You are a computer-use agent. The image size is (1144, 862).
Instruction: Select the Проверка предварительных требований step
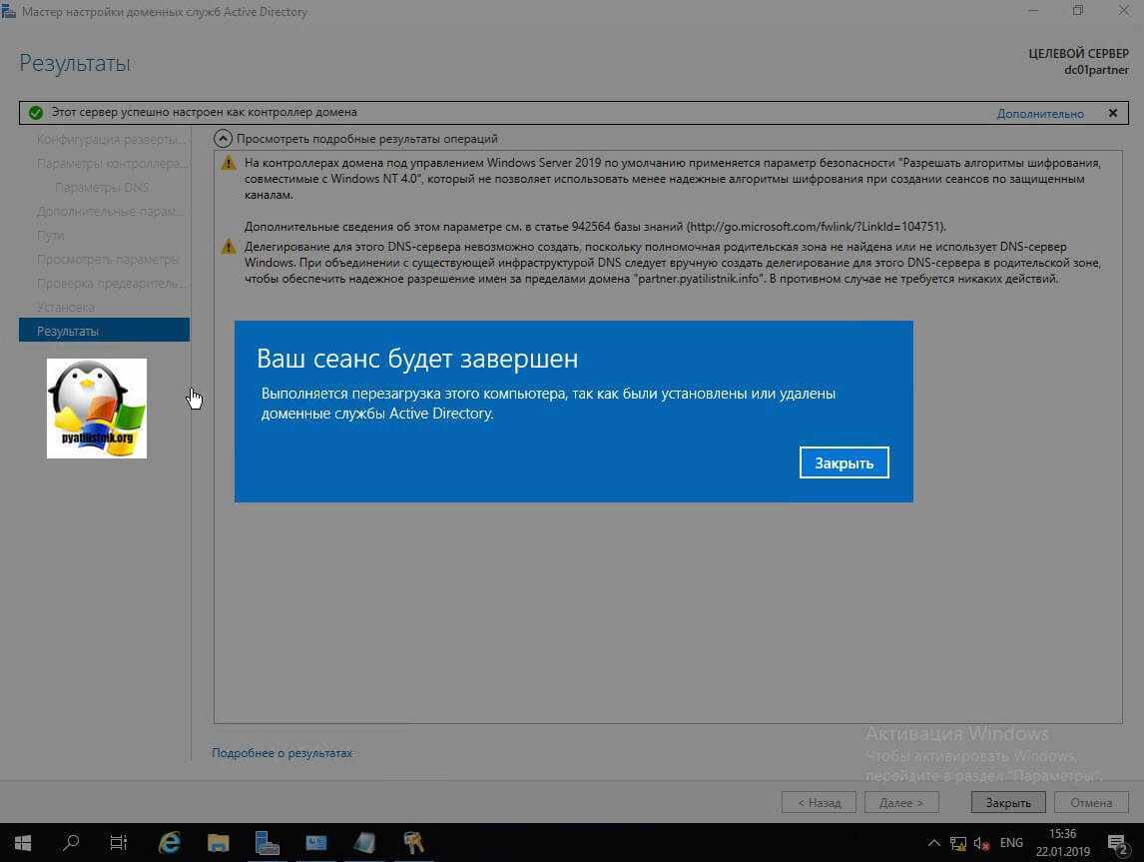111,283
